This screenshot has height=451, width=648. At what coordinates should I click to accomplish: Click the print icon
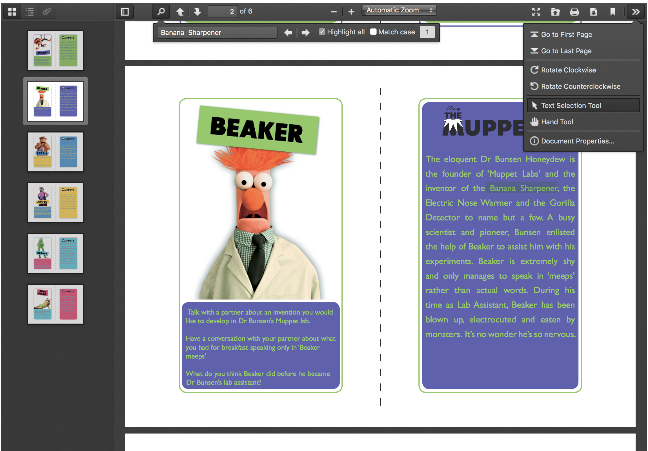click(x=574, y=12)
